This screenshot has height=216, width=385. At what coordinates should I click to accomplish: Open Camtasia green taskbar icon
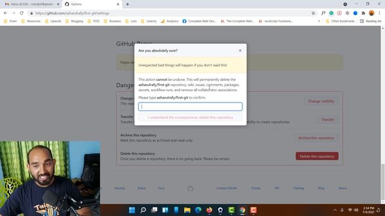coord(231,210)
